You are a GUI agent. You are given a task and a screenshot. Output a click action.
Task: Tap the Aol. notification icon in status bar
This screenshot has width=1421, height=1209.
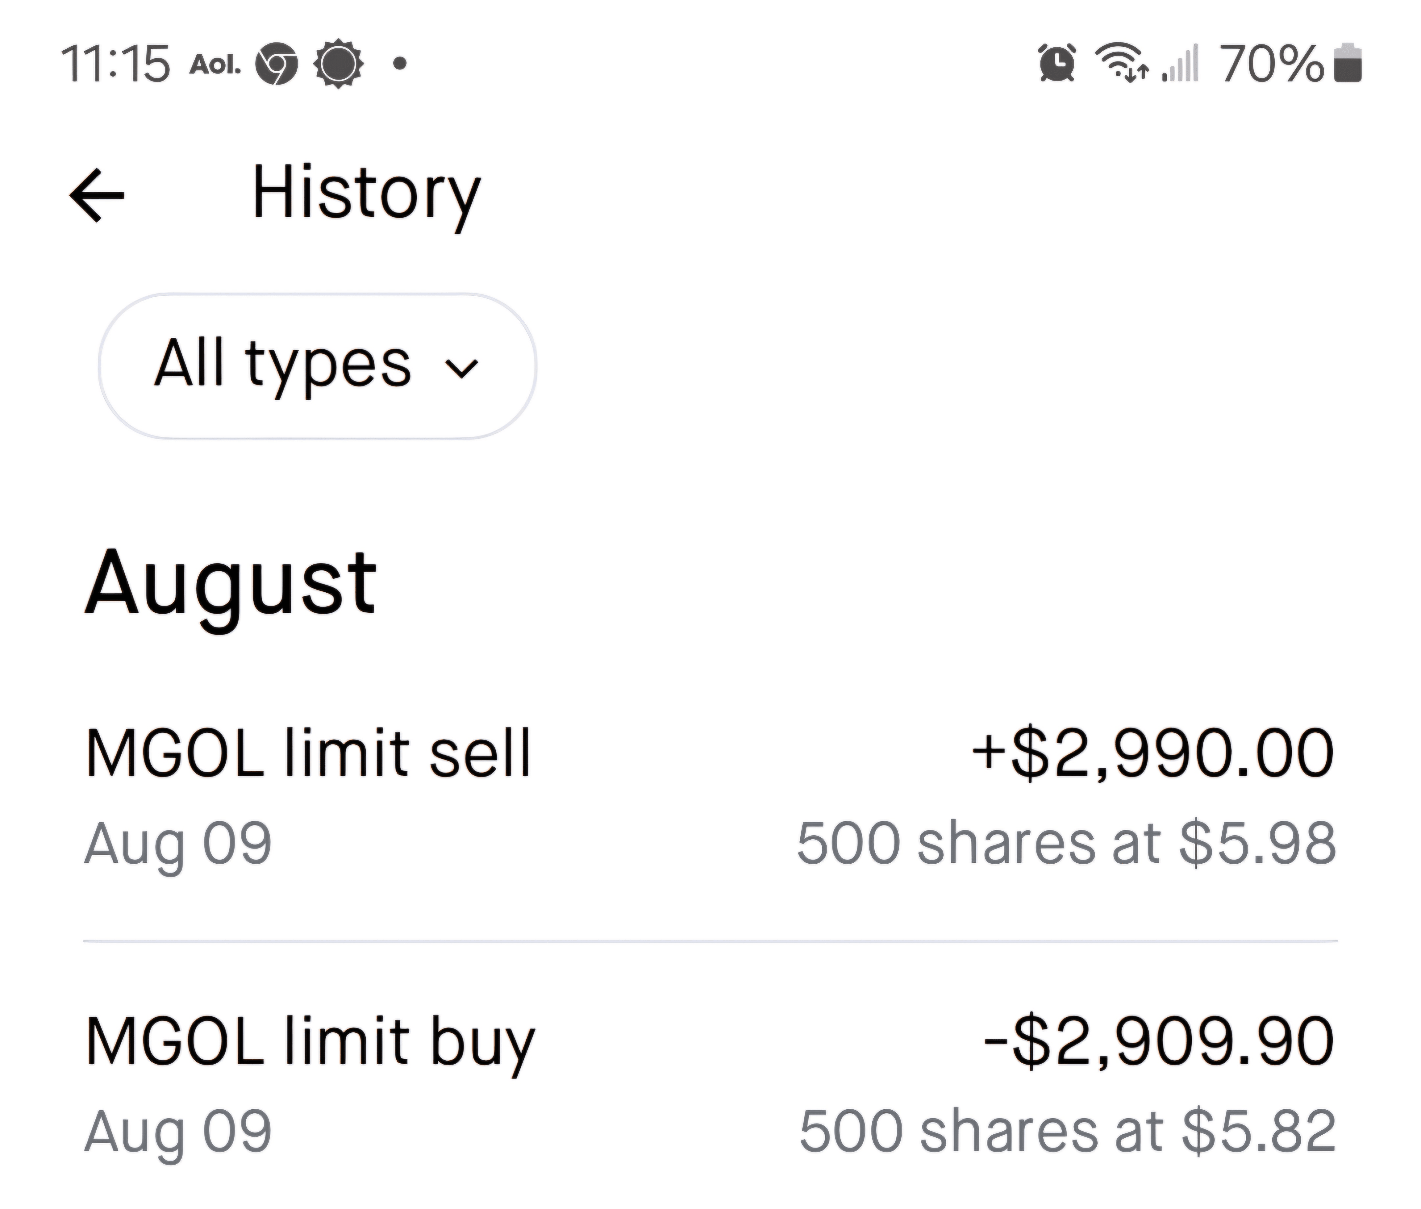coord(214,65)
